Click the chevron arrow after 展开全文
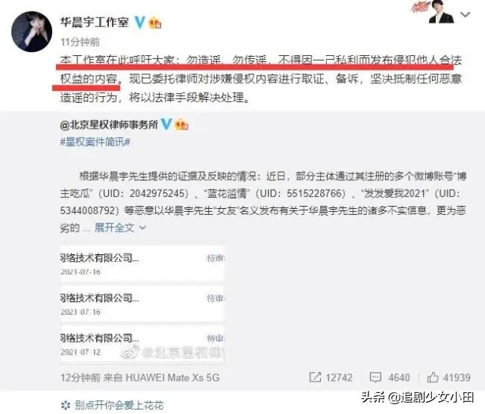The image size is (485, 414). click(142, 228)
